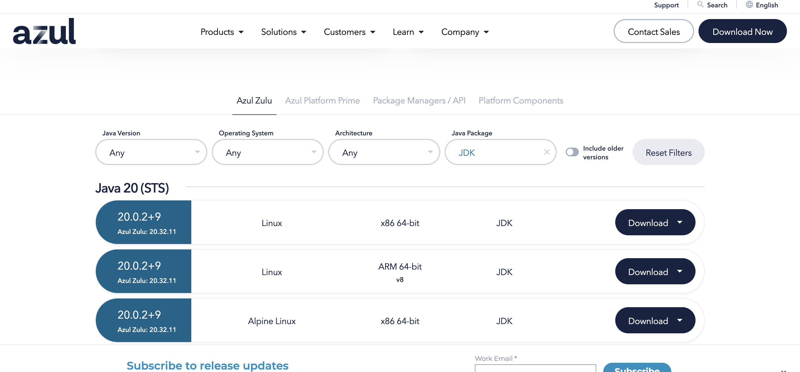Click the globe language icon
Screen dimensions: 800x372
point(749,5)
